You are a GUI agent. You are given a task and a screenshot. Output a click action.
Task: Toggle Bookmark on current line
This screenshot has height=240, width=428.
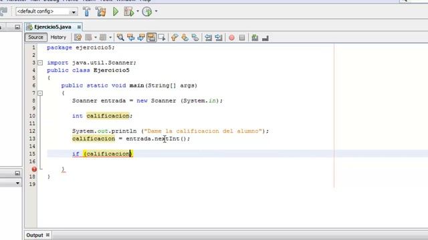[x=195, y=37]
